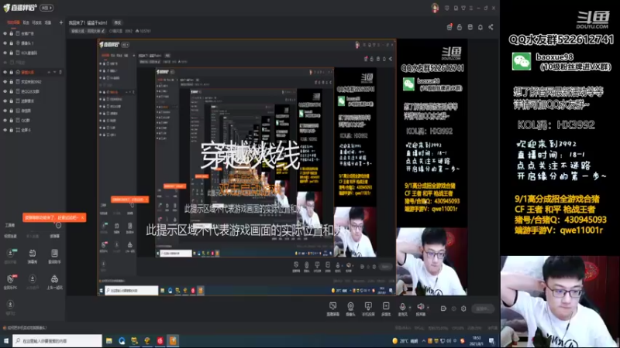Click the nested preview canvas
The height and width of the screenshot is (348, 620).
[x=246, y=167]
